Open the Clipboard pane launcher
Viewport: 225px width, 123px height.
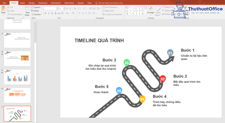pyautogui.click(x=22, y=18)
